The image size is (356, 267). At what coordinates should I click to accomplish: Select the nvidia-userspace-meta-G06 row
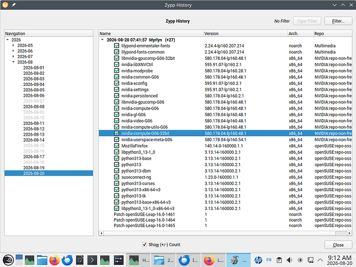click(226, 139)
